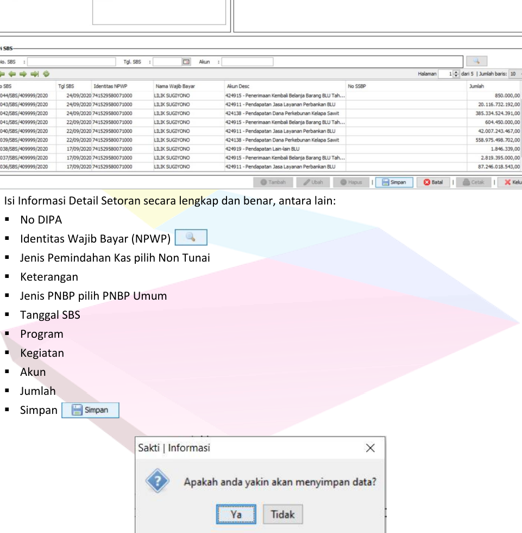Click the green refresh icon in navigation bar
The height and width of the screenshot is (533, 522).
click(46, 74)
